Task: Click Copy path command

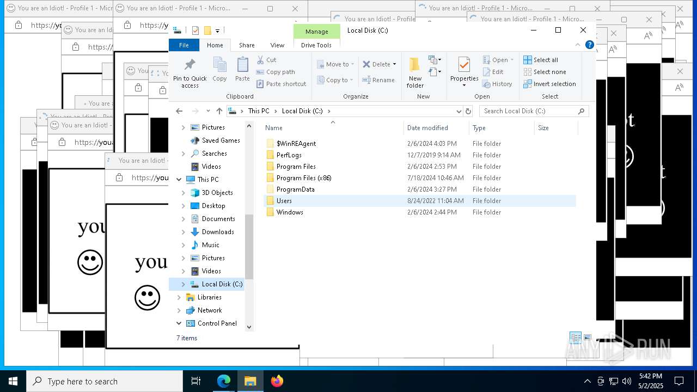Action: (276, 72)
